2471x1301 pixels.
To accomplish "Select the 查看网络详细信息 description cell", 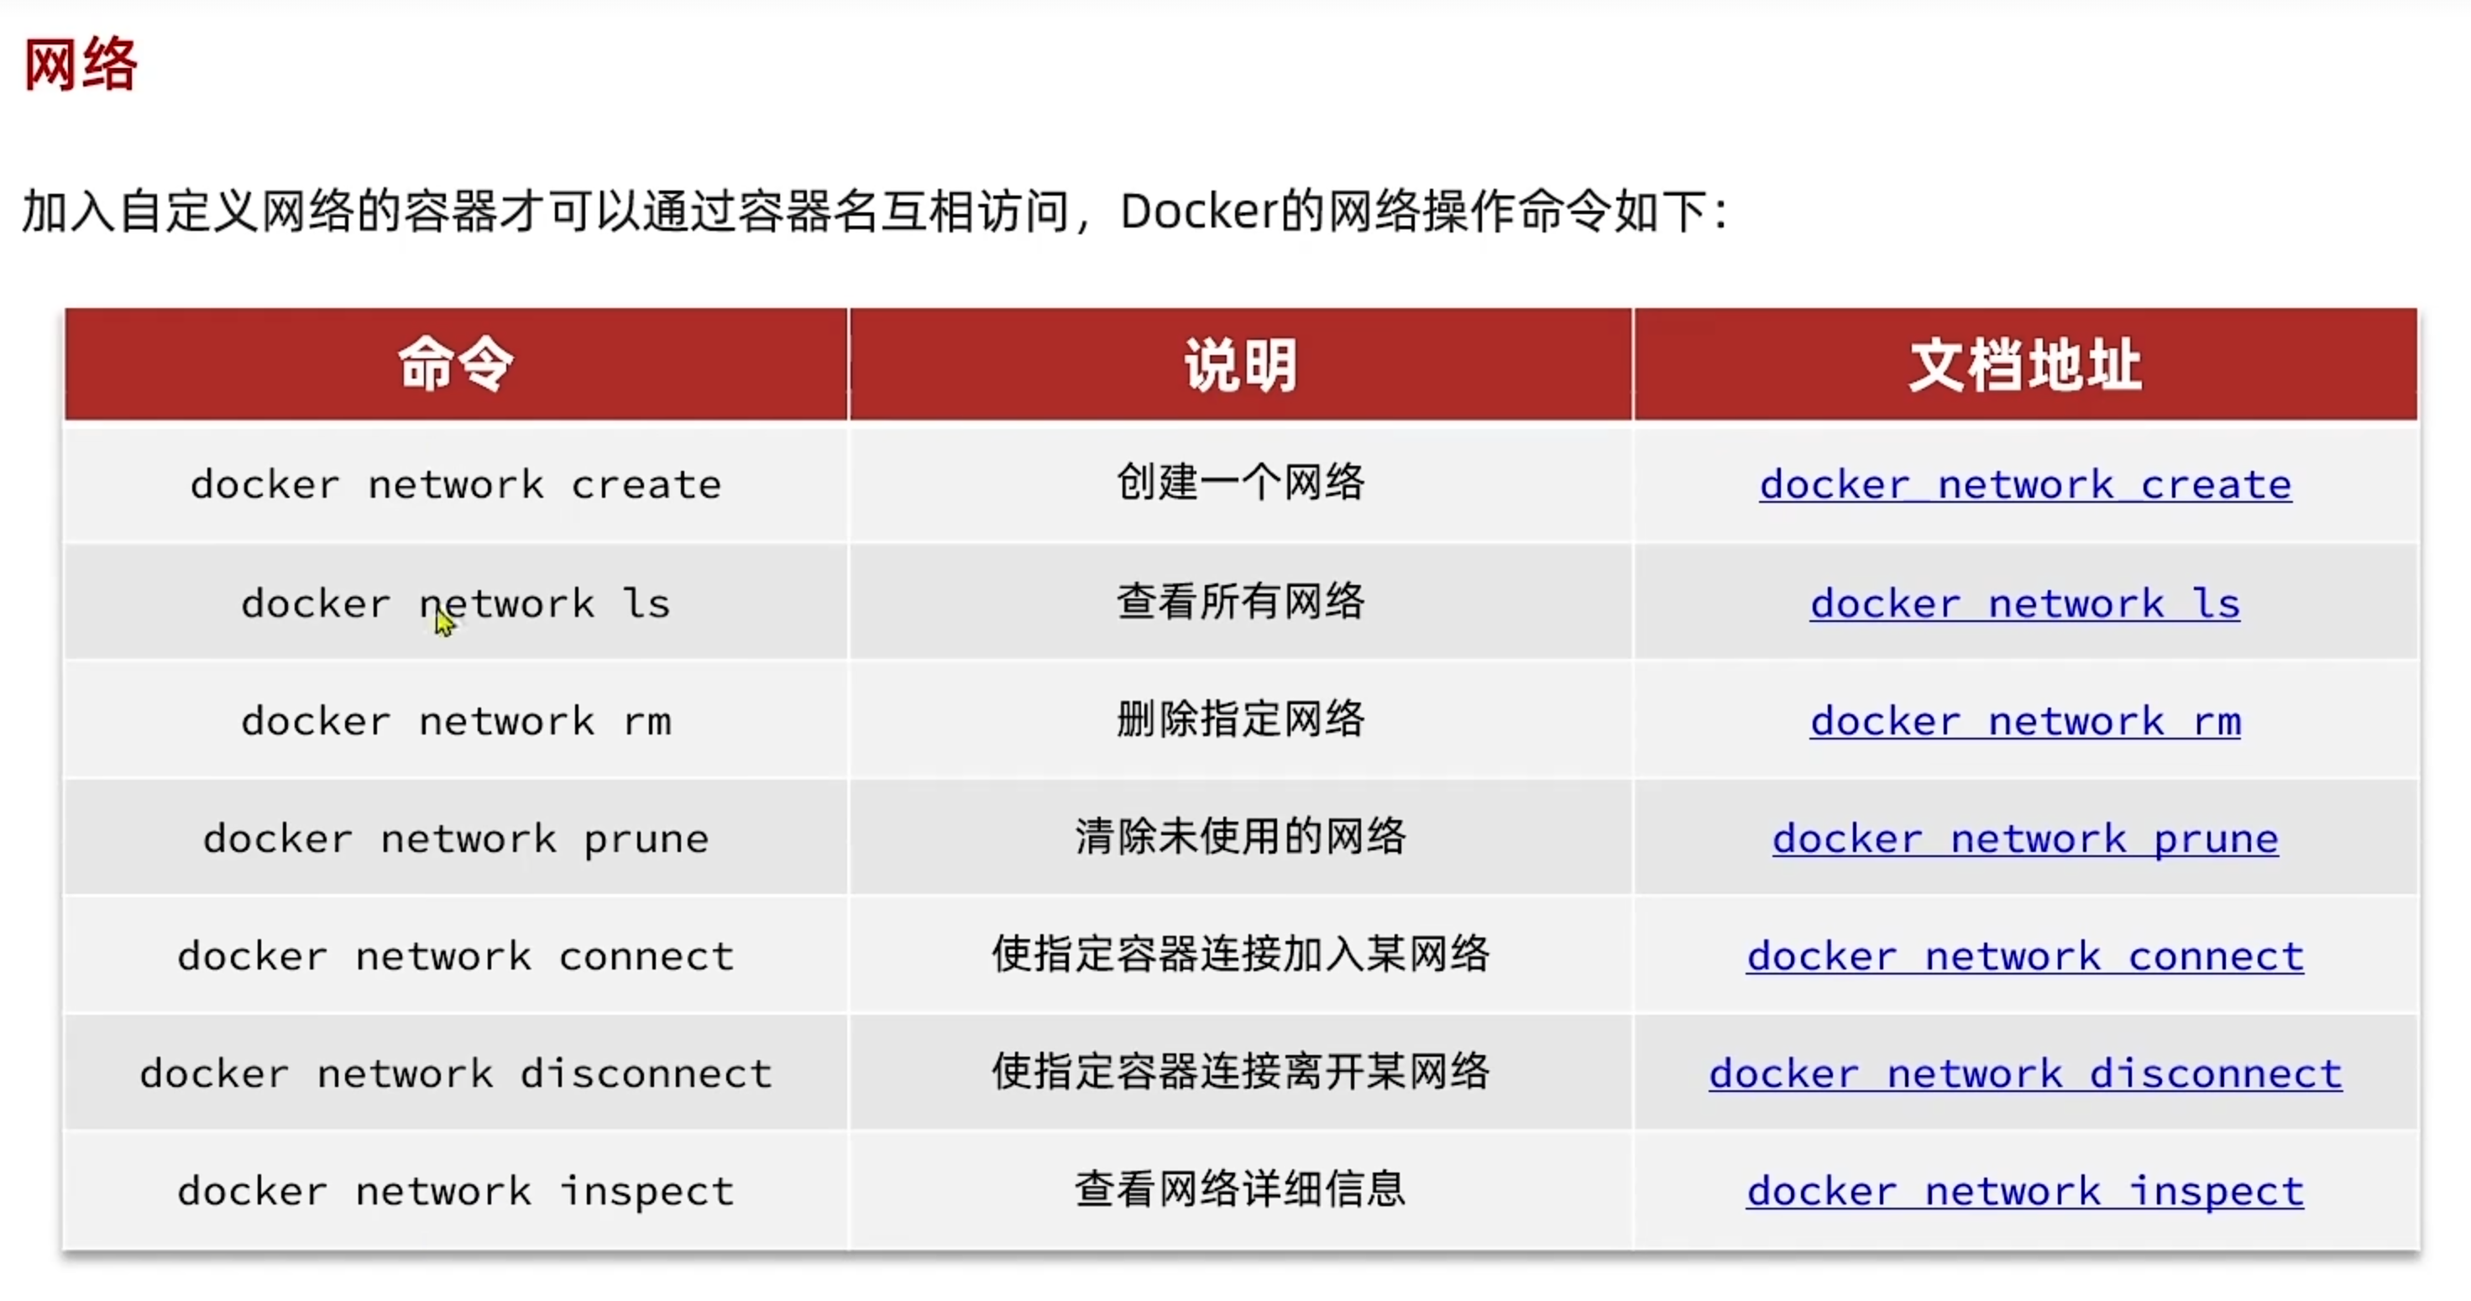I will point(1240,1190).
